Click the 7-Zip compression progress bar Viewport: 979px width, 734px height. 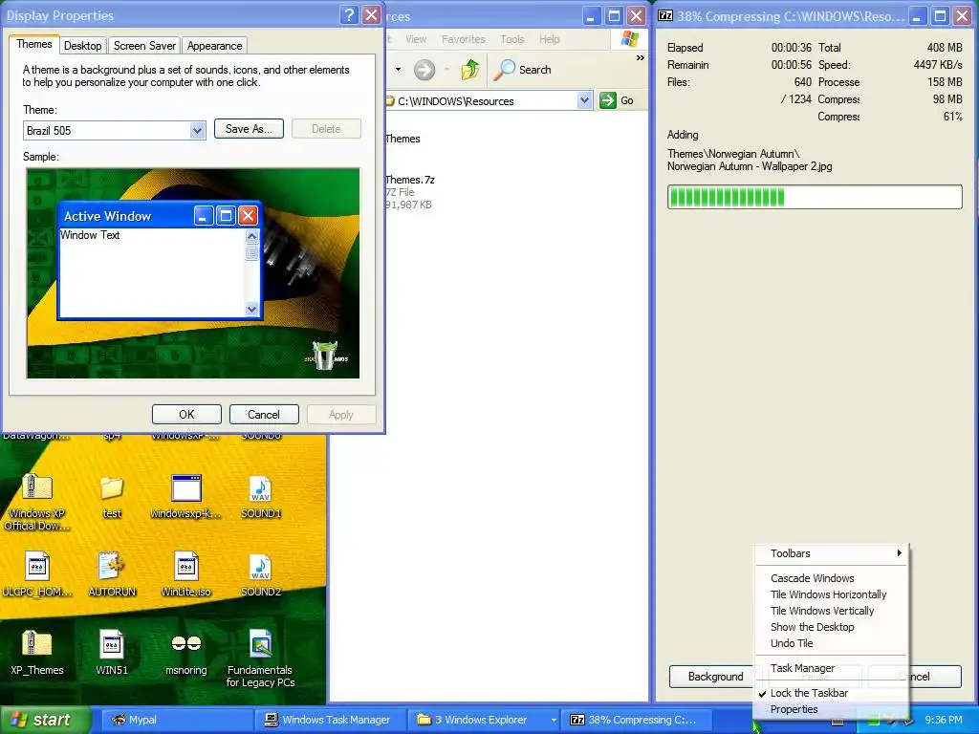click(815, 197)
